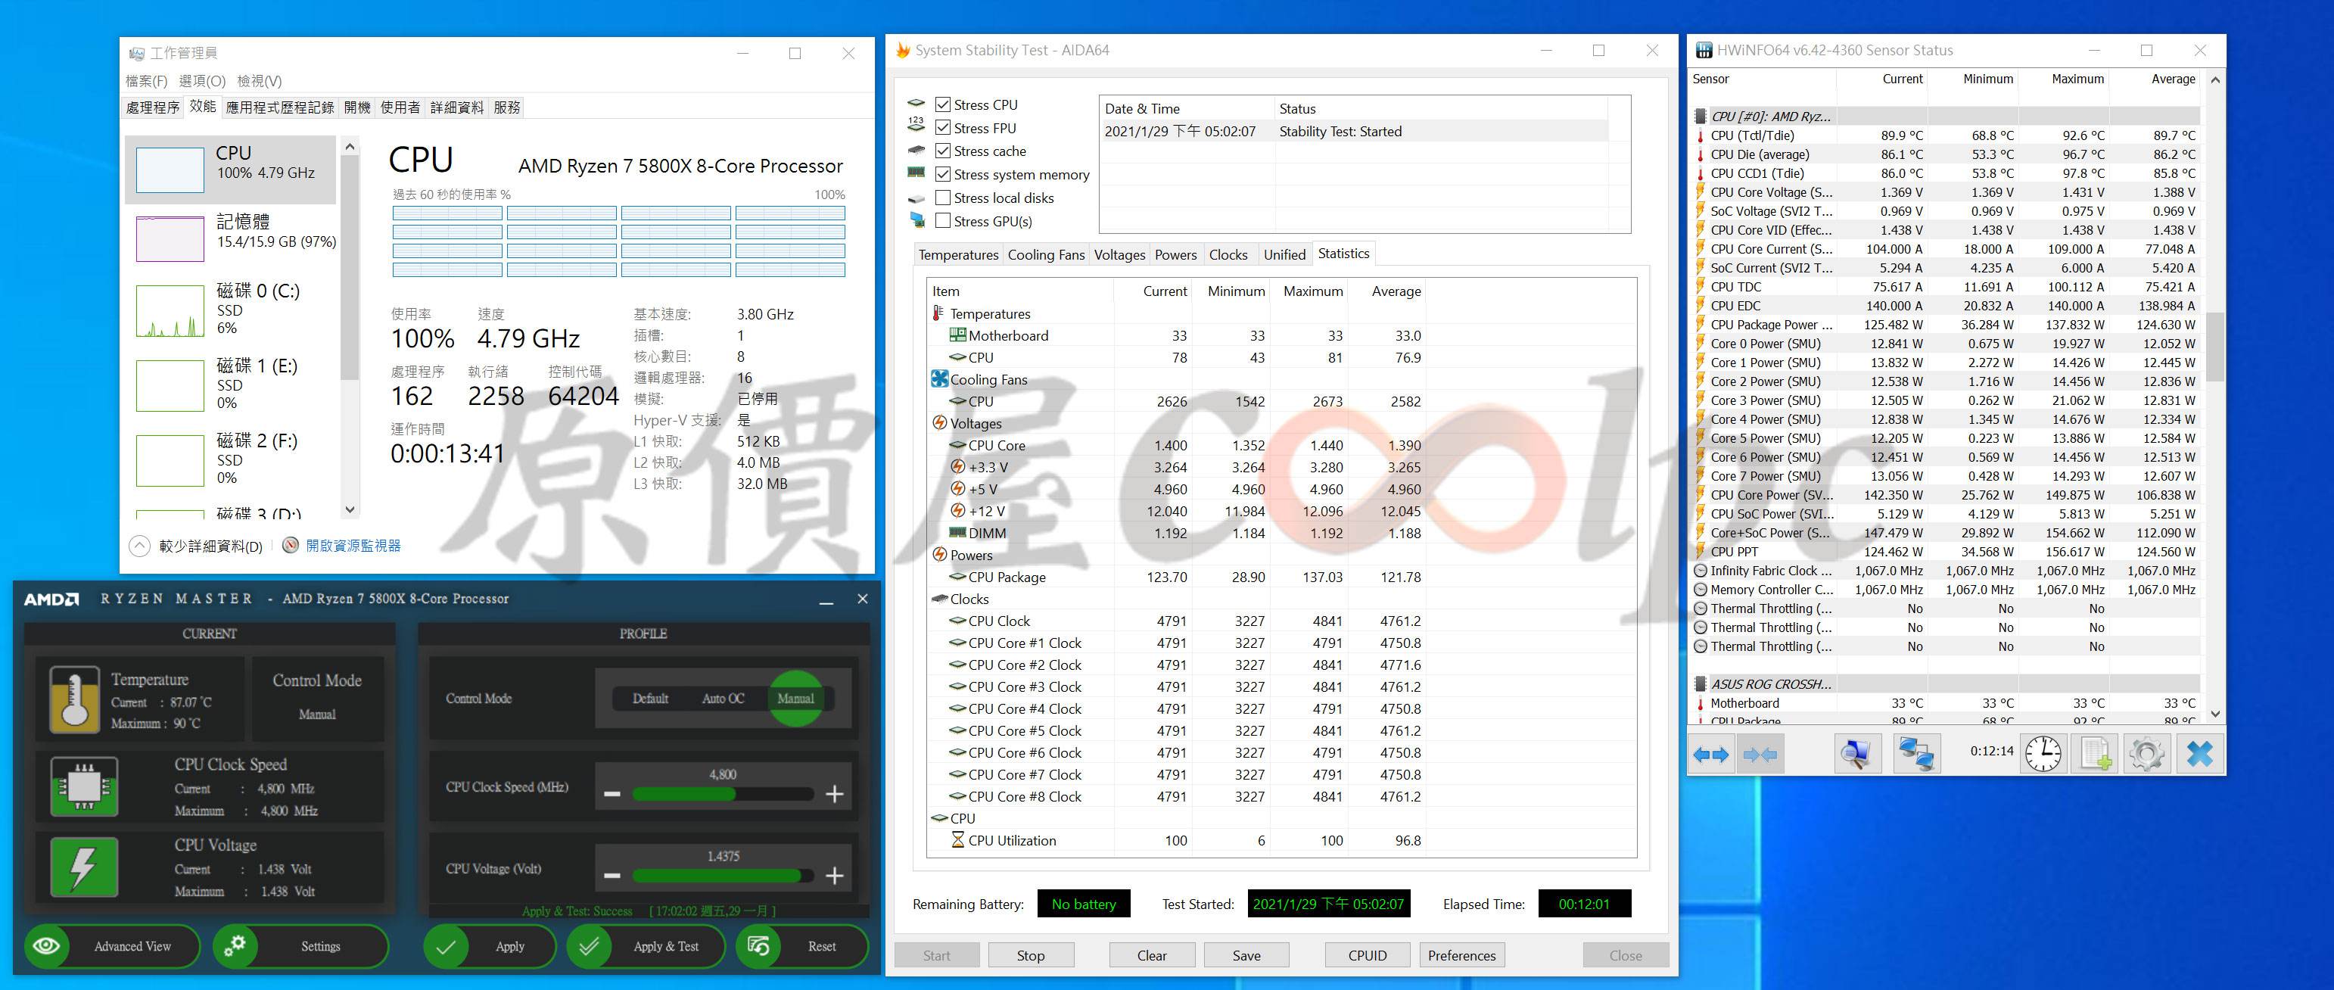Open HWiNFO settings gear icon

tap(2146, 754)
